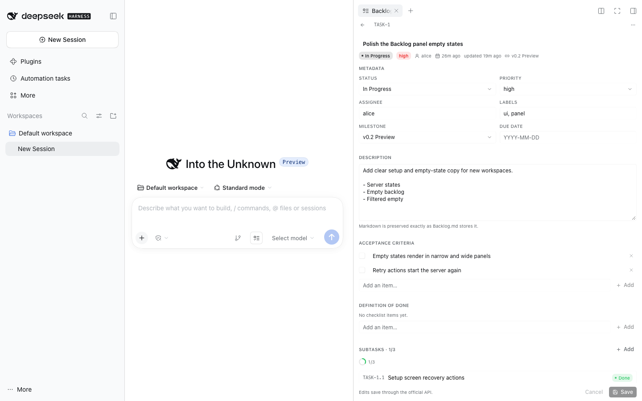
Task: Cancel task editing
Action: pyautogui.click(x=594, y=392)
